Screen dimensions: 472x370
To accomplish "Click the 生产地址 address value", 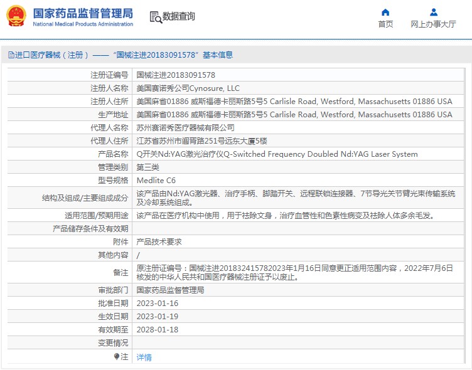I will pos(294,115).
